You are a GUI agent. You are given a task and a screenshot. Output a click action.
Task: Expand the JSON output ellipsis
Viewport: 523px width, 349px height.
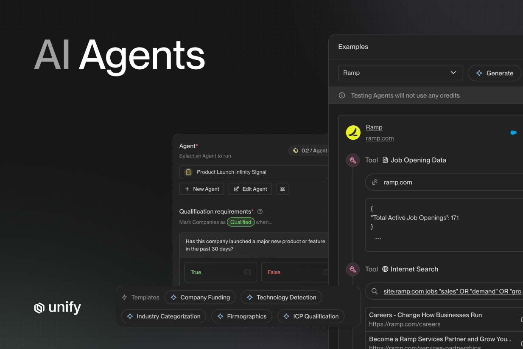[x=378, y=239]
